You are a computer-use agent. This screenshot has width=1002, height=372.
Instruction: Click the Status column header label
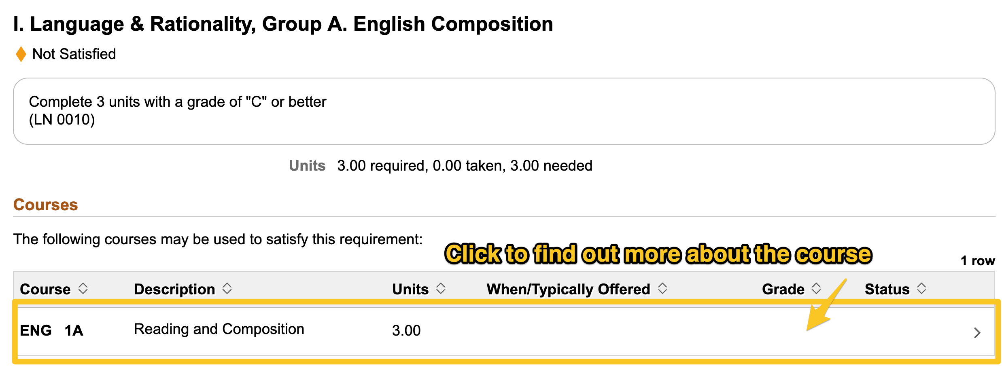pyautogui.click(x=887, y=290)
